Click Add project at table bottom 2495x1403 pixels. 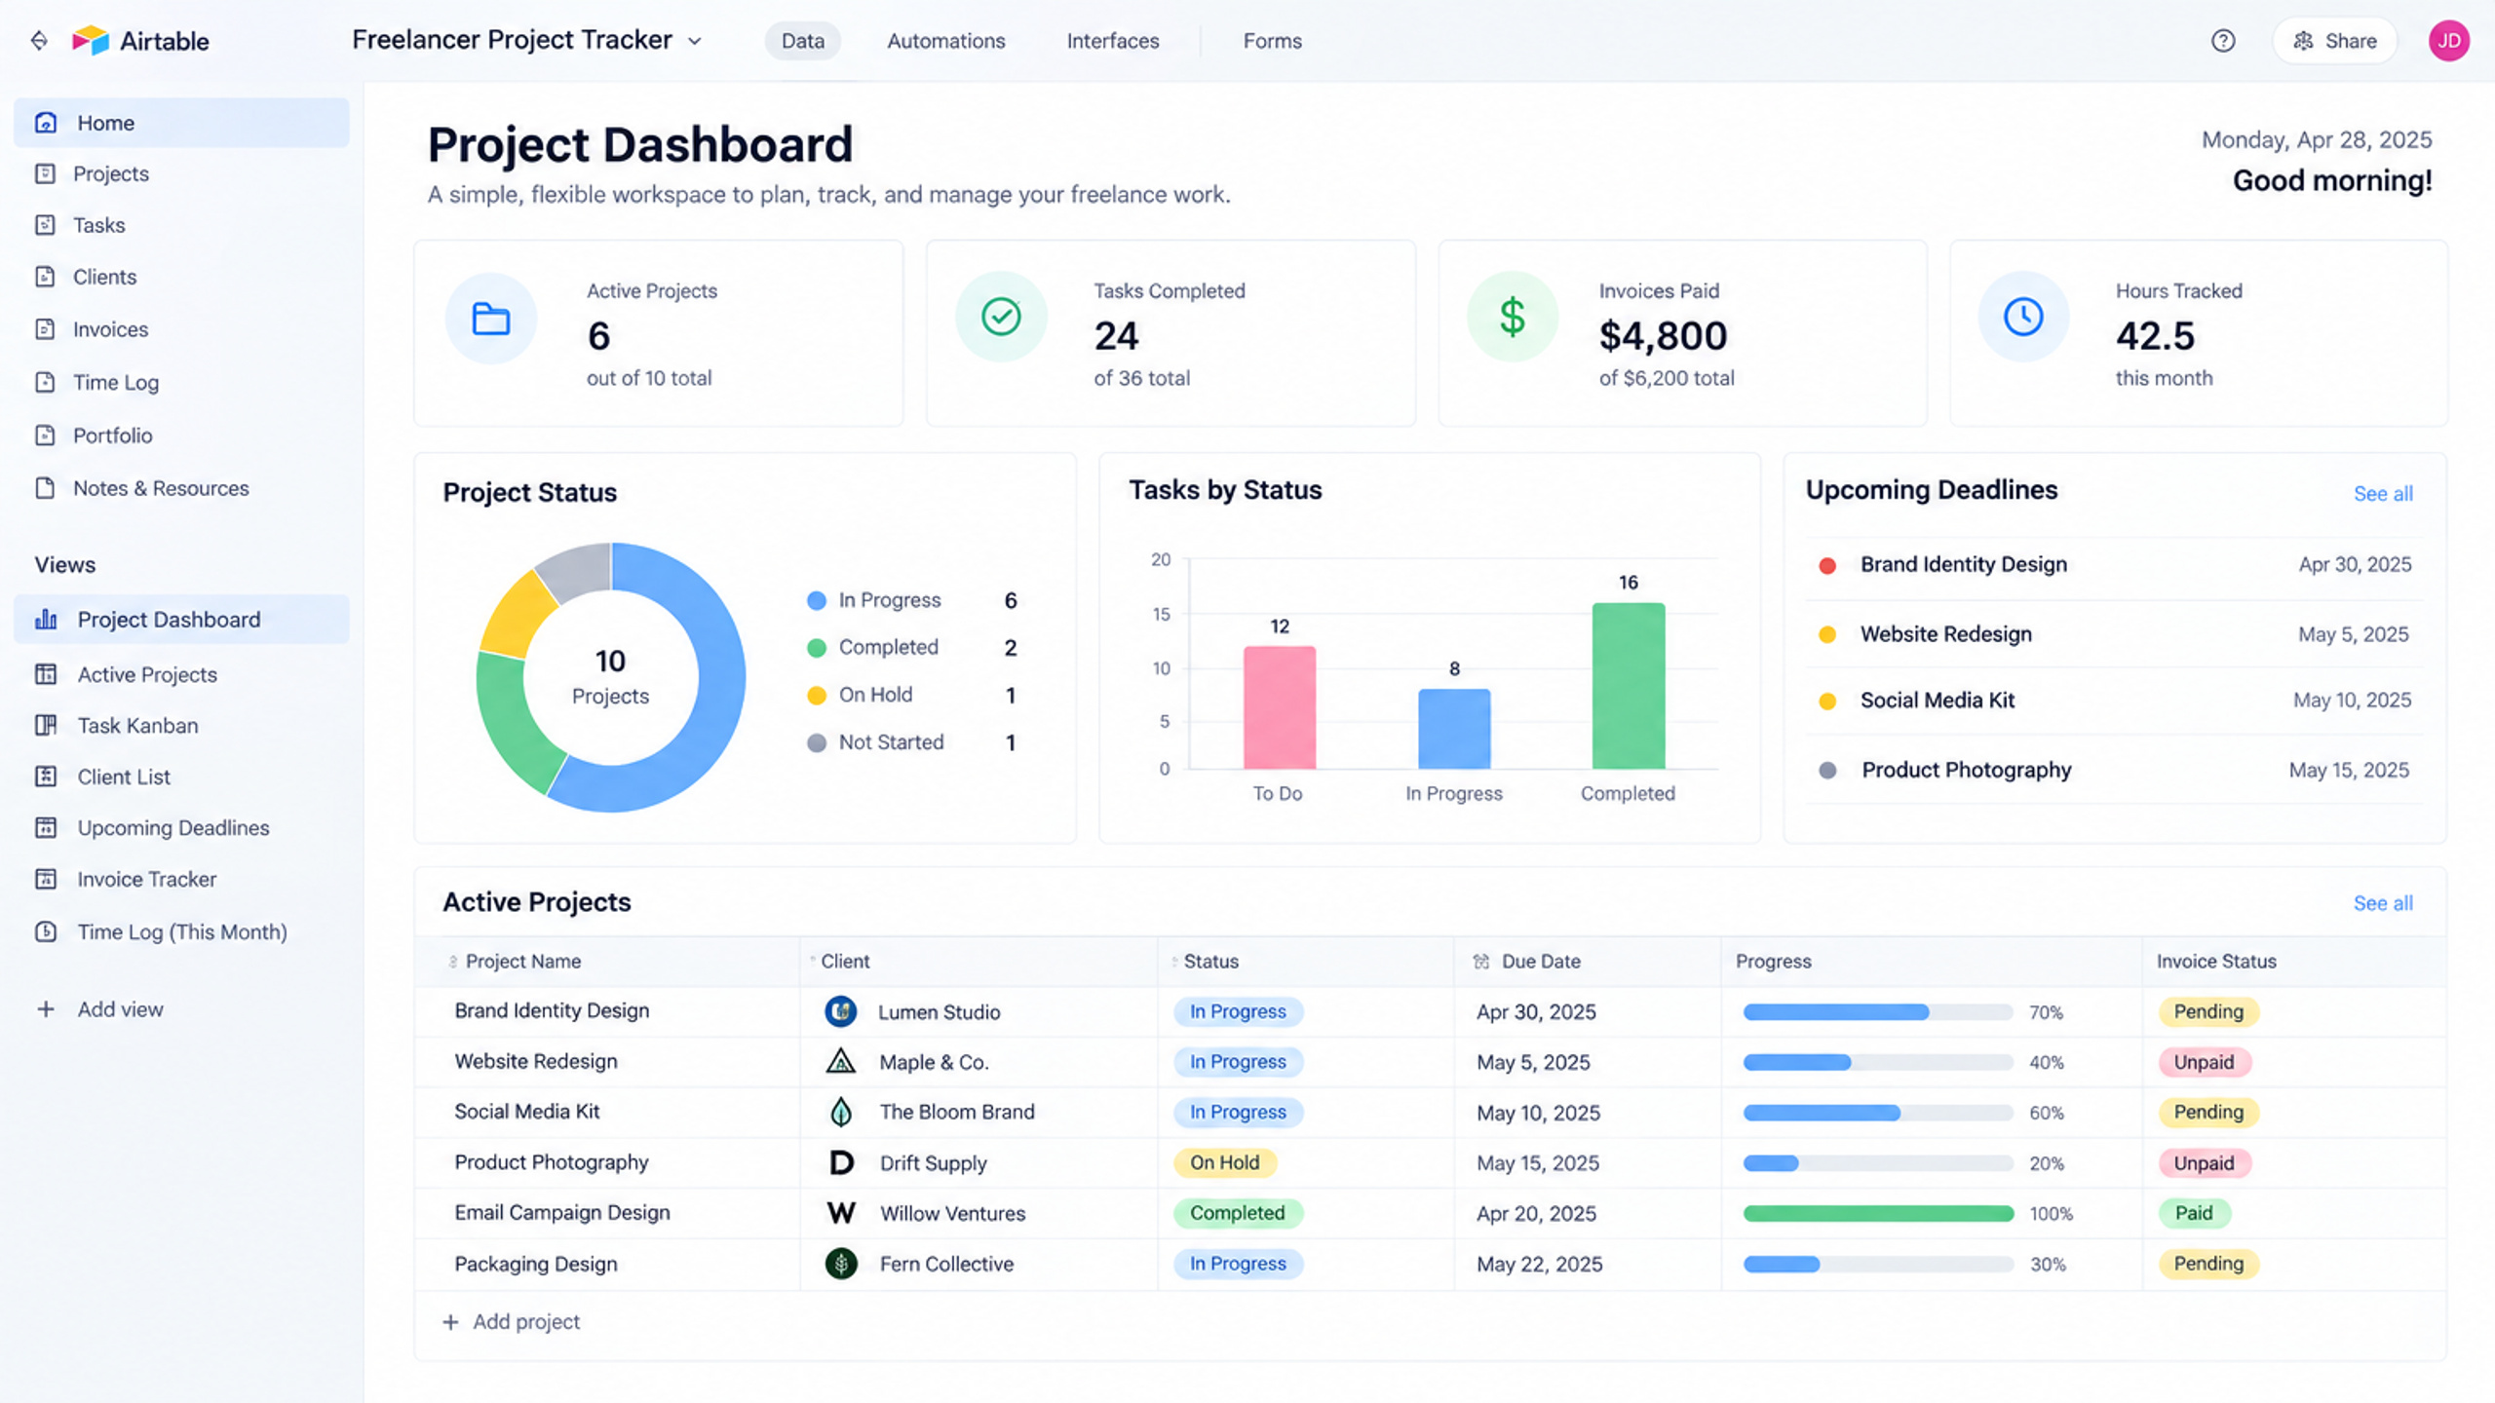[511, 1322]
